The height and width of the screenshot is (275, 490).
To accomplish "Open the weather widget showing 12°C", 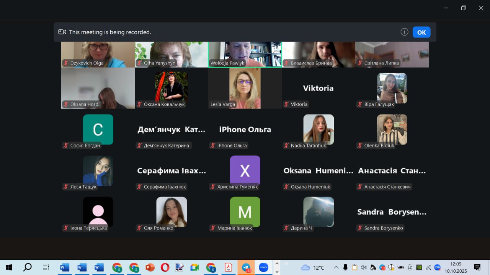I will (313, 267).
